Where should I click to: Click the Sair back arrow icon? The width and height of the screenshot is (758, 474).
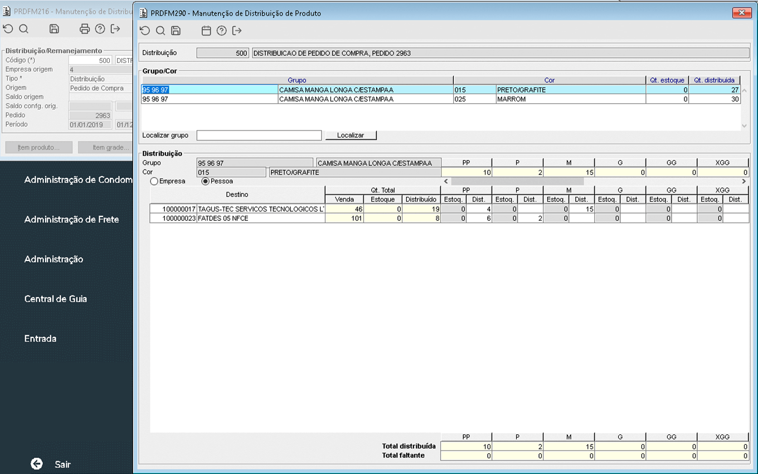[37, 464]
